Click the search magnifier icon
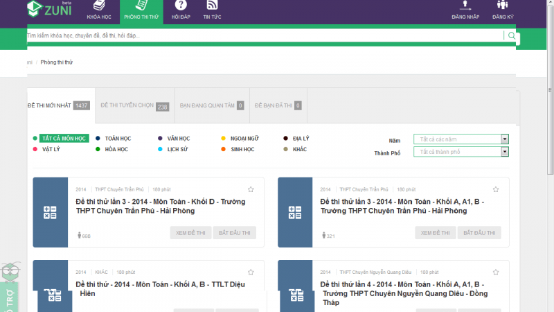Screen dimensions: 554x312 [x=512, y=35]
